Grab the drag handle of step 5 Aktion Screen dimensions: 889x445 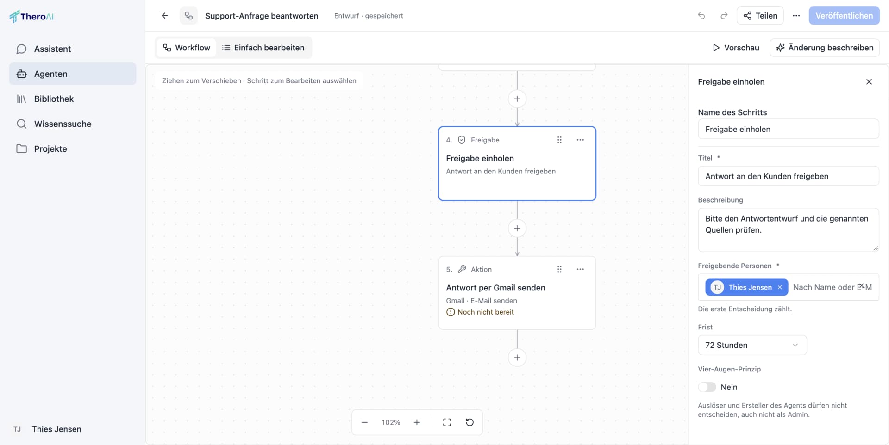(x=559, y=269)
